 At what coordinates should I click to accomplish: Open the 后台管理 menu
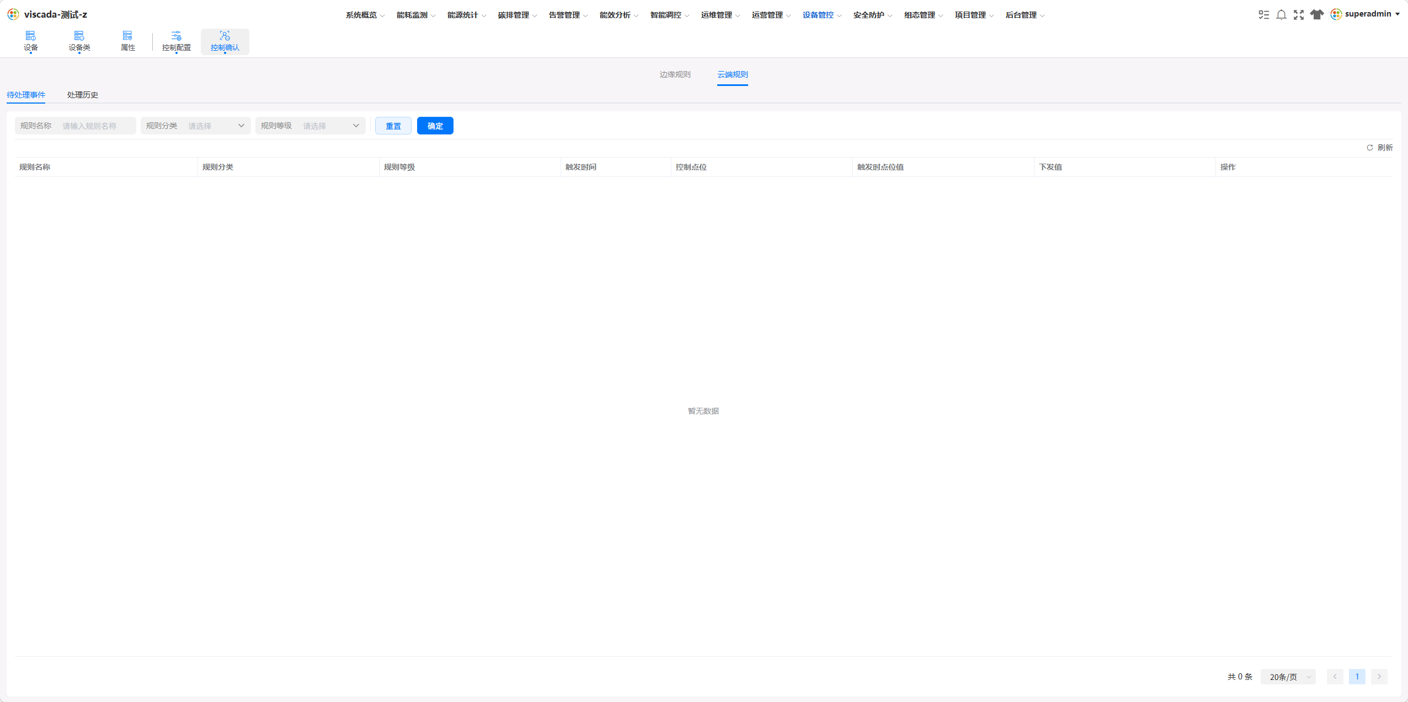tap(1025, 15)
